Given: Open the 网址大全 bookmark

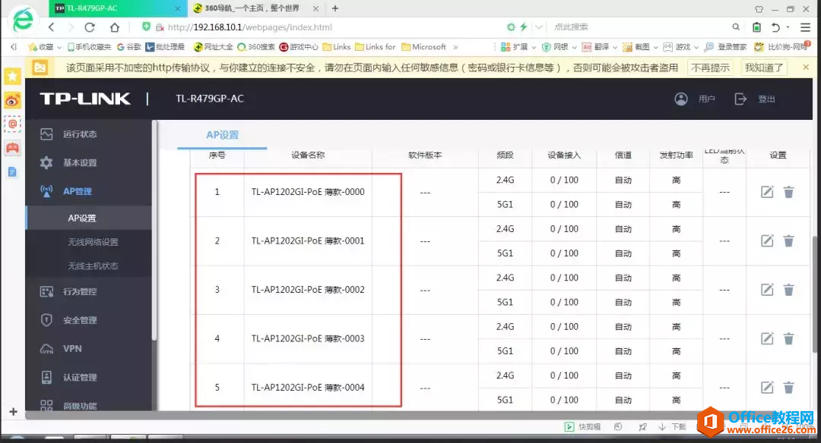Looking at the screenshot, I should (x=213, y=47).
